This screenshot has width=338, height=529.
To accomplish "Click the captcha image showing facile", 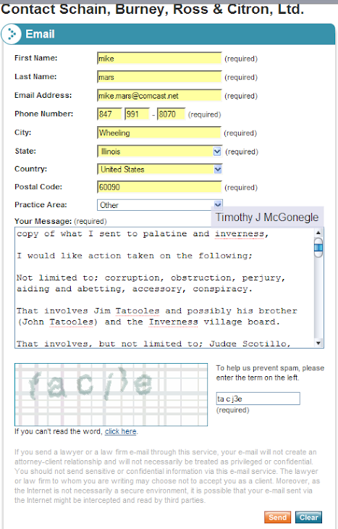I will click(x=111, y=394).
